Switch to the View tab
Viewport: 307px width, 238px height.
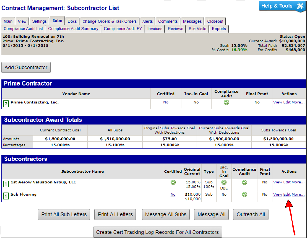[x=22, y=21]
